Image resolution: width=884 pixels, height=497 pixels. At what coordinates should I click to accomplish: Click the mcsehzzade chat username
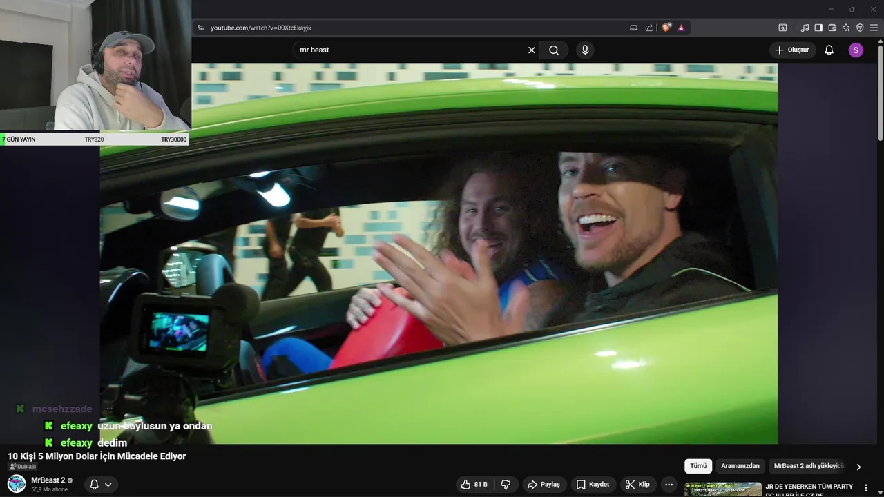[x=62, y=409]
